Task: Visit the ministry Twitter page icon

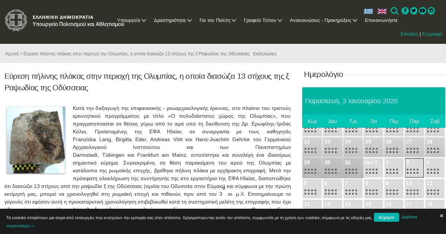Action: [x=414, y=11]
